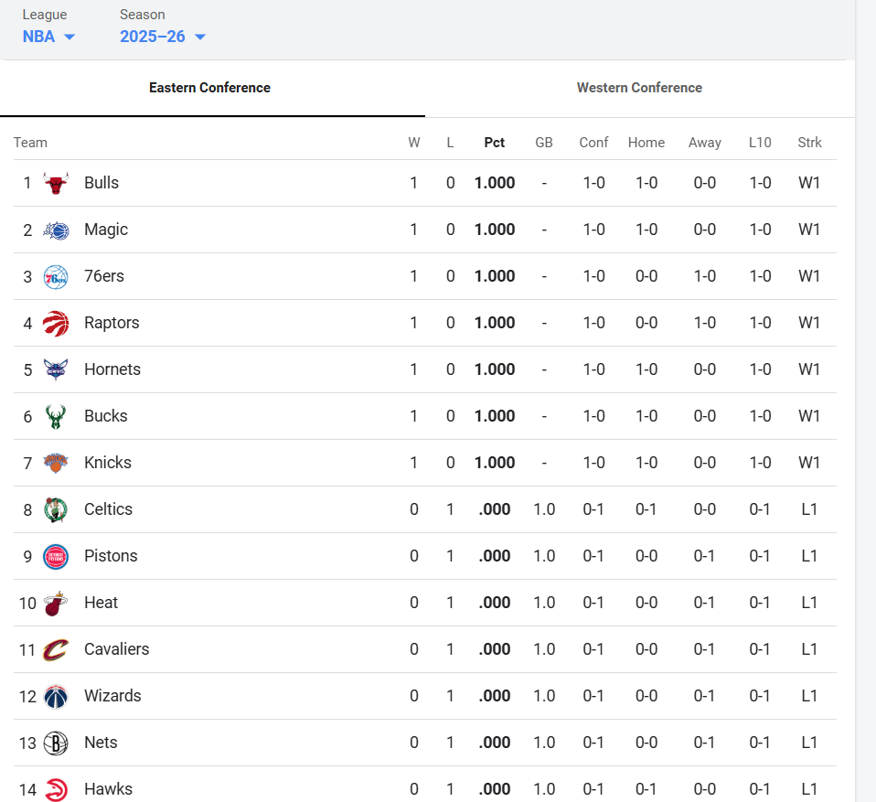Click the 76ers Away record 1-0

(x=704, y=276)
